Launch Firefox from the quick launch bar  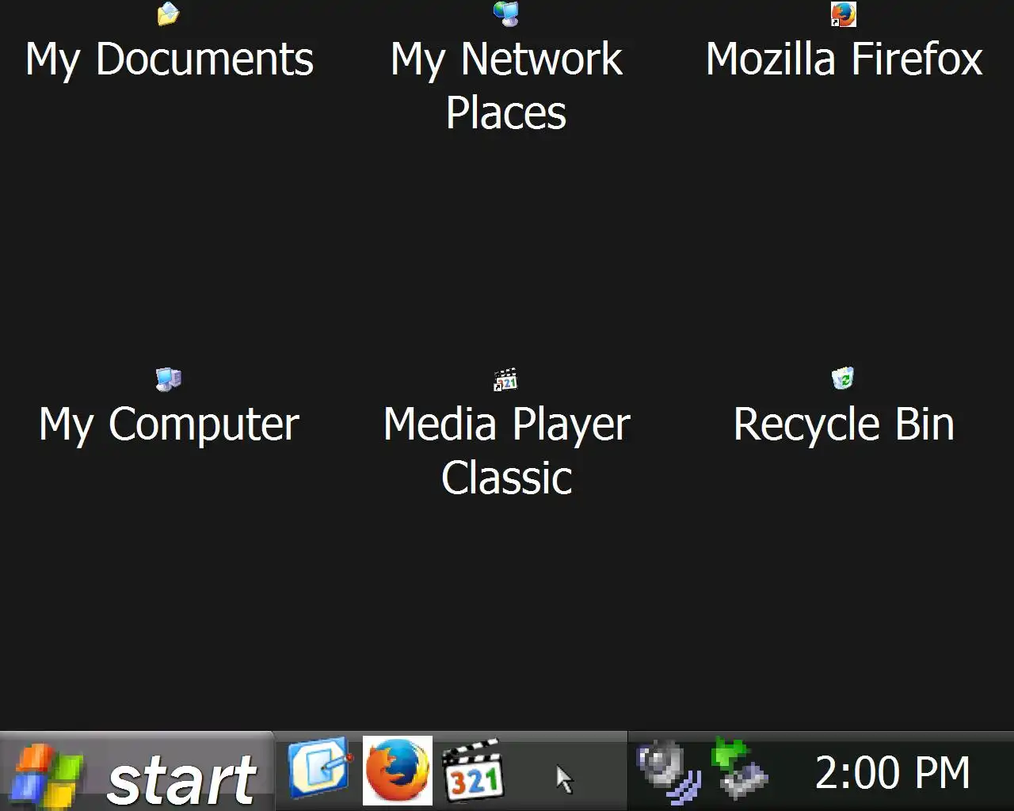(x=398, y=770)
